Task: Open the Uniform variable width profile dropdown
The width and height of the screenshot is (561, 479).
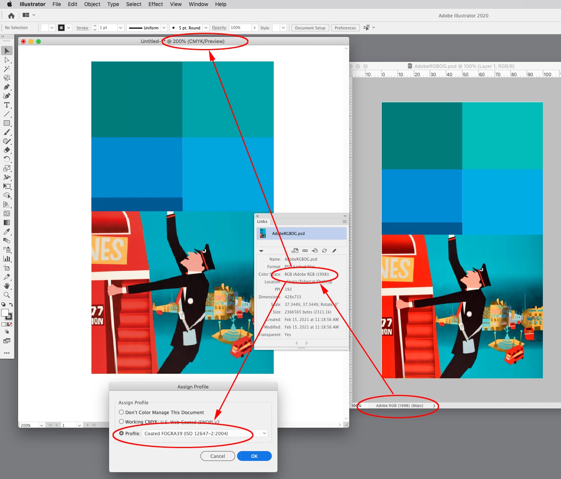Action: 164,28
